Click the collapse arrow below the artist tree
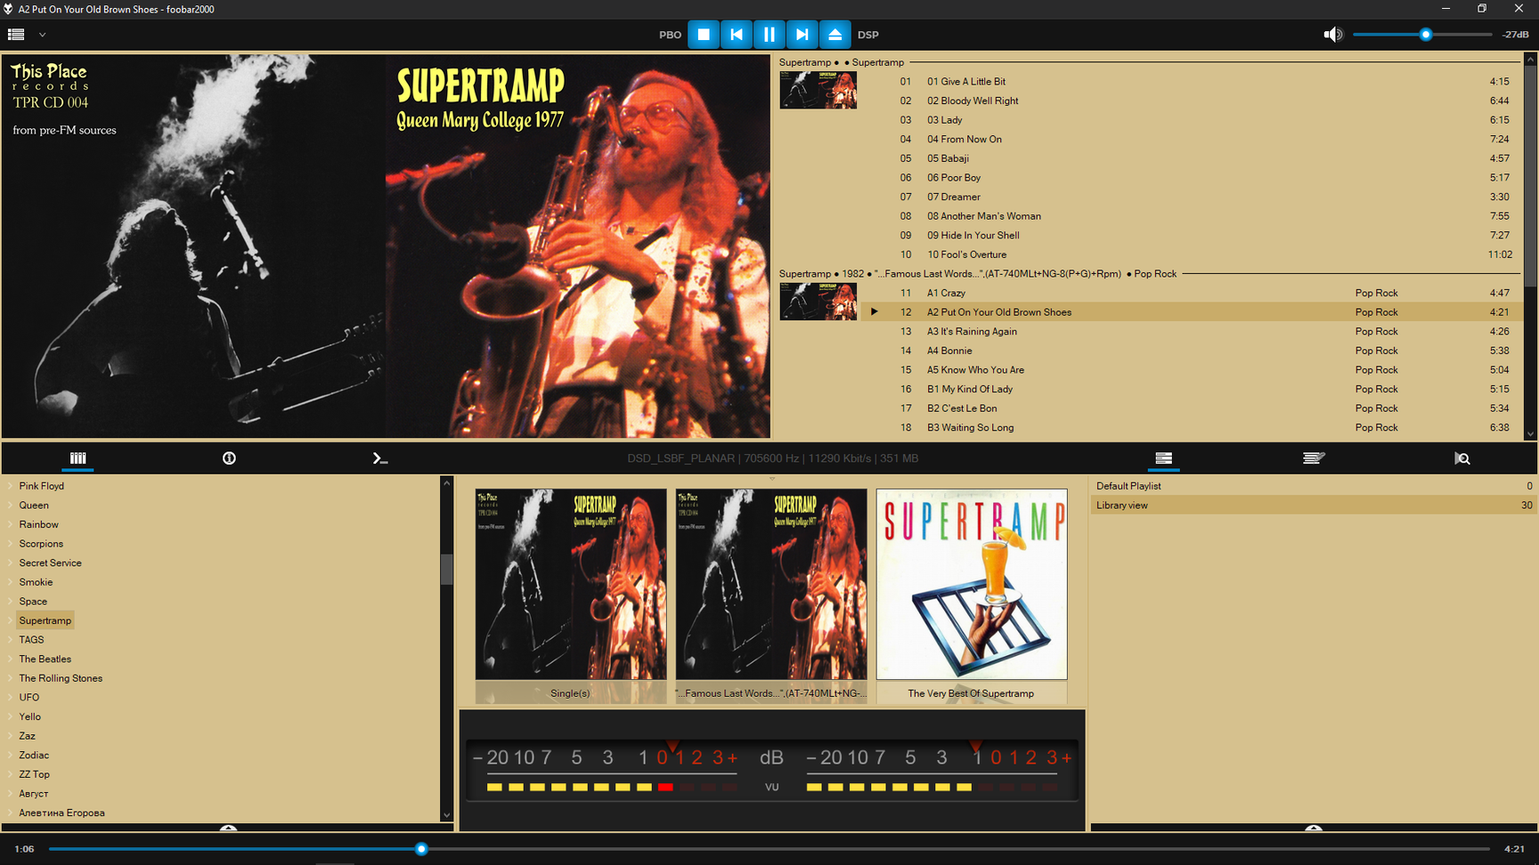 (x=228, y=828)
